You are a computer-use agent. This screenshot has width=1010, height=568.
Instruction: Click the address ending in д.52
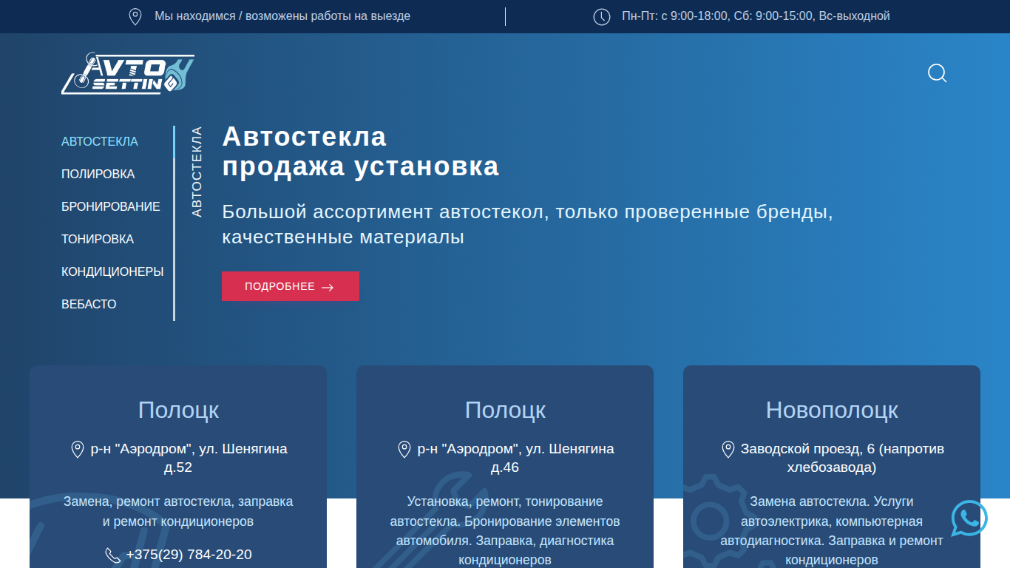(x=189, y=458)
